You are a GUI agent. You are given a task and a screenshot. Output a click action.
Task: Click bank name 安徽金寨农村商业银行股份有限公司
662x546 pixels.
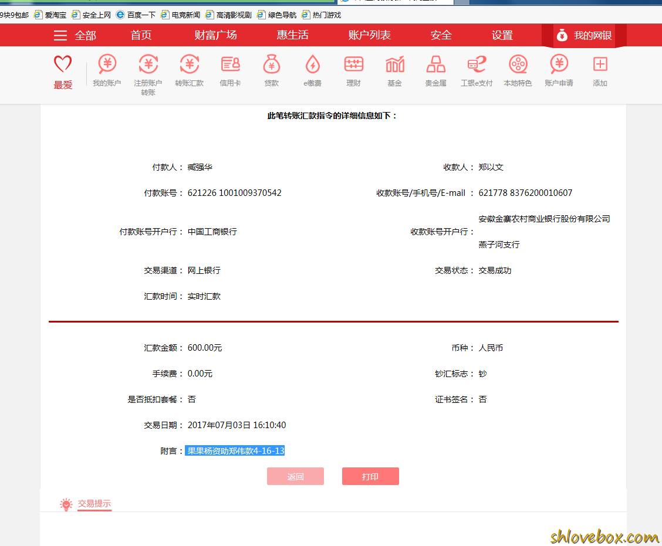coord(544,219)
